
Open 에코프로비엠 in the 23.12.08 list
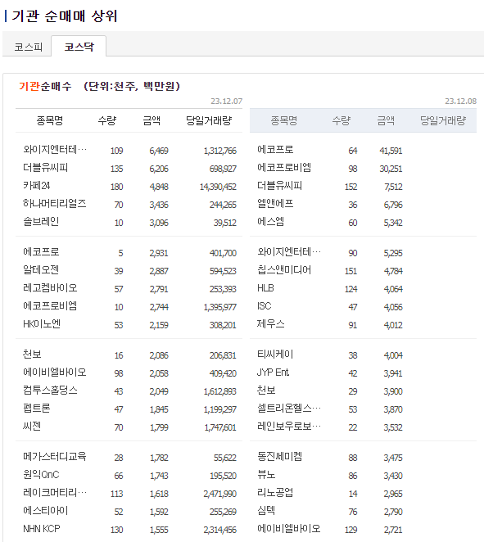tap(284, 168)
